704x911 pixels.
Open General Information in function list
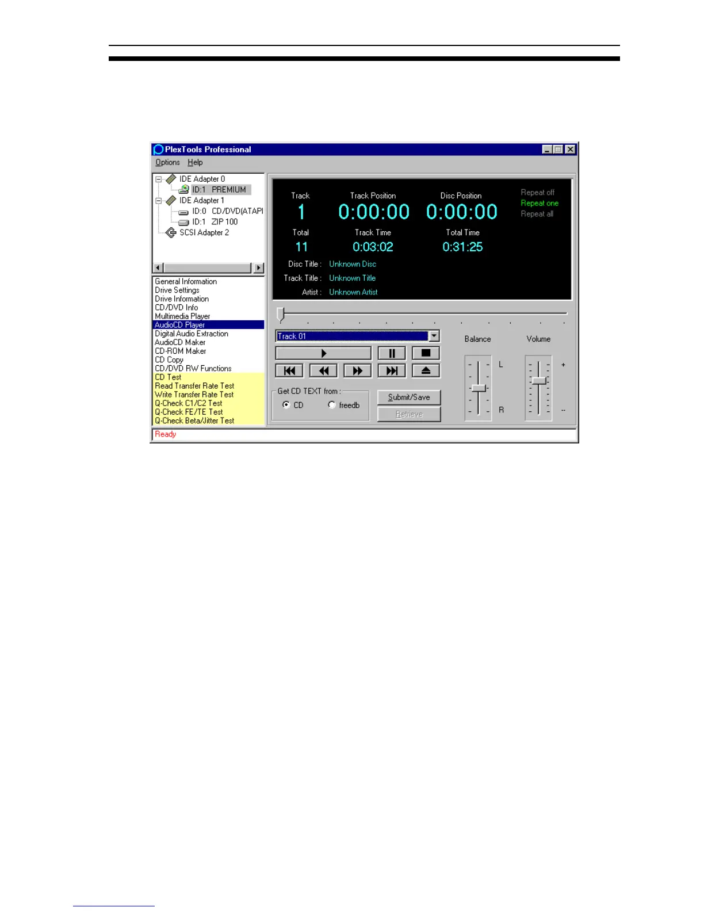(x=186, y=282)
